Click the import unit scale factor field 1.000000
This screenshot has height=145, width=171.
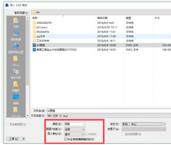click(91, 134)
